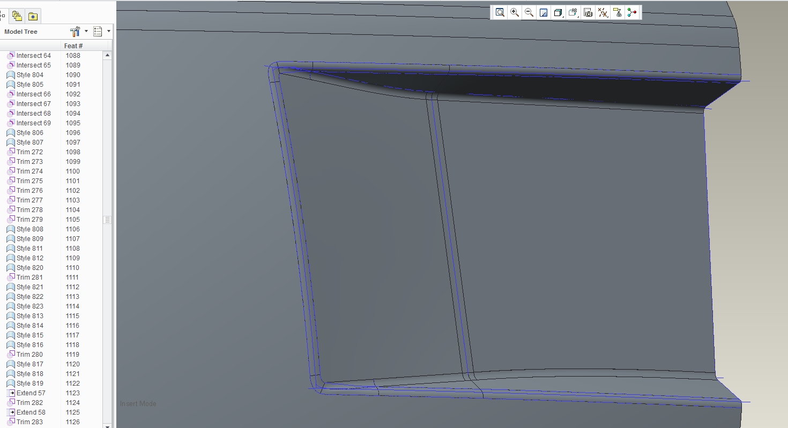788x428 pixels.
Task: Select Trim 282 feature
Action: (29, 403)
